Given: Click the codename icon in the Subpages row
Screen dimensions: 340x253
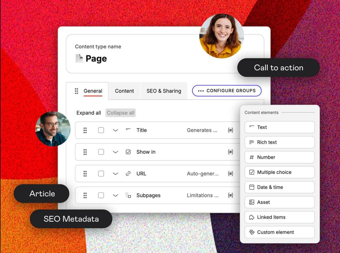Looking at the screenshot, I should click(230, 195).
